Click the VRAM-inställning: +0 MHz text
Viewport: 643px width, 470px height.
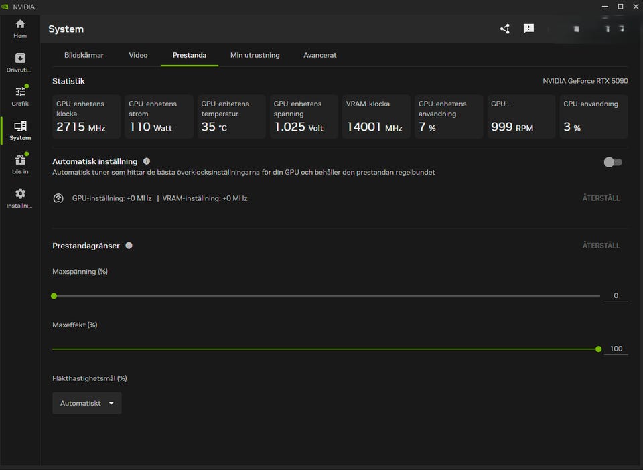205,198
